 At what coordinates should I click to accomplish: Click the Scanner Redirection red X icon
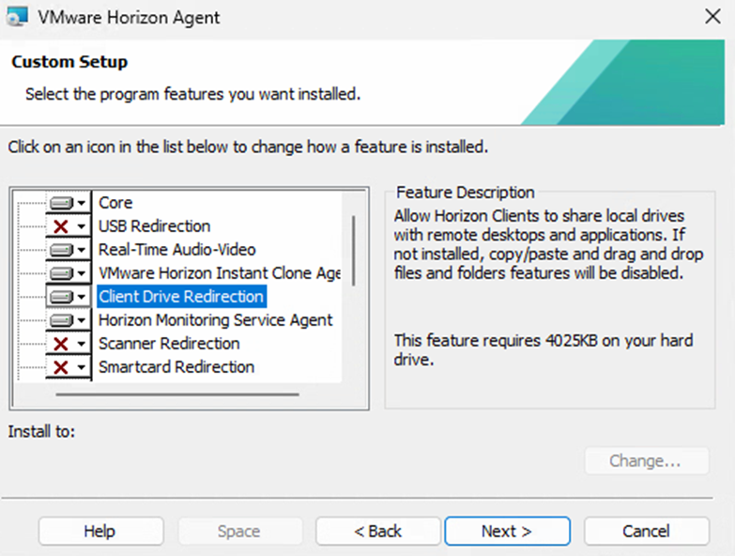(62, 344)
